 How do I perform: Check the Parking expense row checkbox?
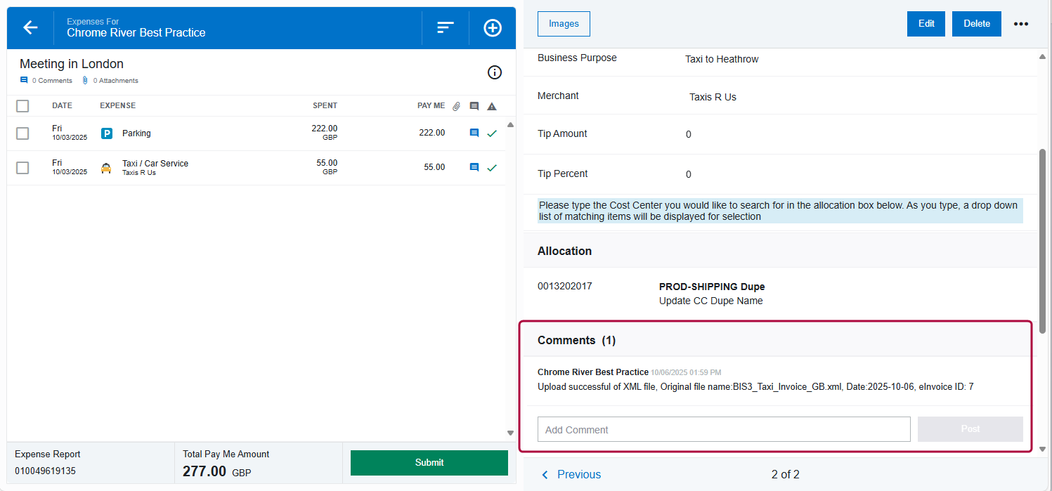22,133
